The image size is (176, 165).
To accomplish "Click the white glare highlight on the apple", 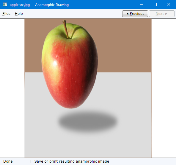I will click(x=55, y=63).
